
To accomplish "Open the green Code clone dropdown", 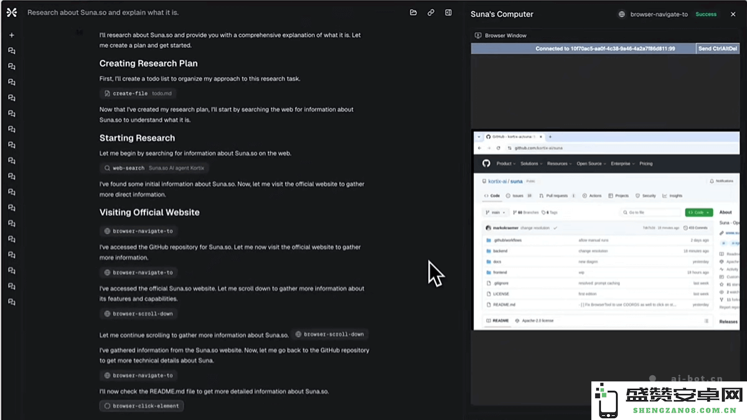I will pos(698,213).
